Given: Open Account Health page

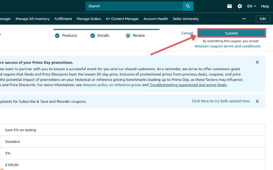Looking at the screenshot, I should pyautogui.click(x=156, y=19).
